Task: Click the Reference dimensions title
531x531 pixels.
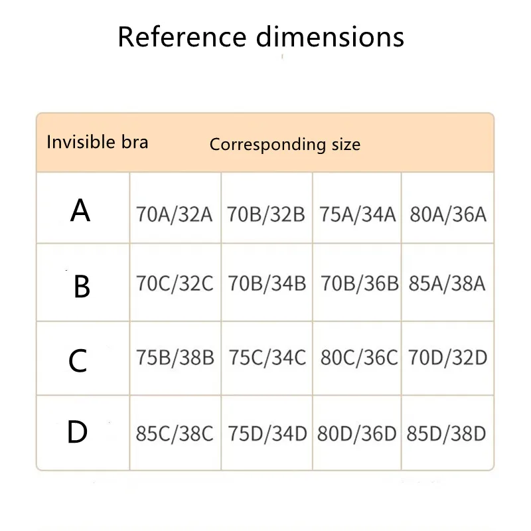Action: pos(260,37)
